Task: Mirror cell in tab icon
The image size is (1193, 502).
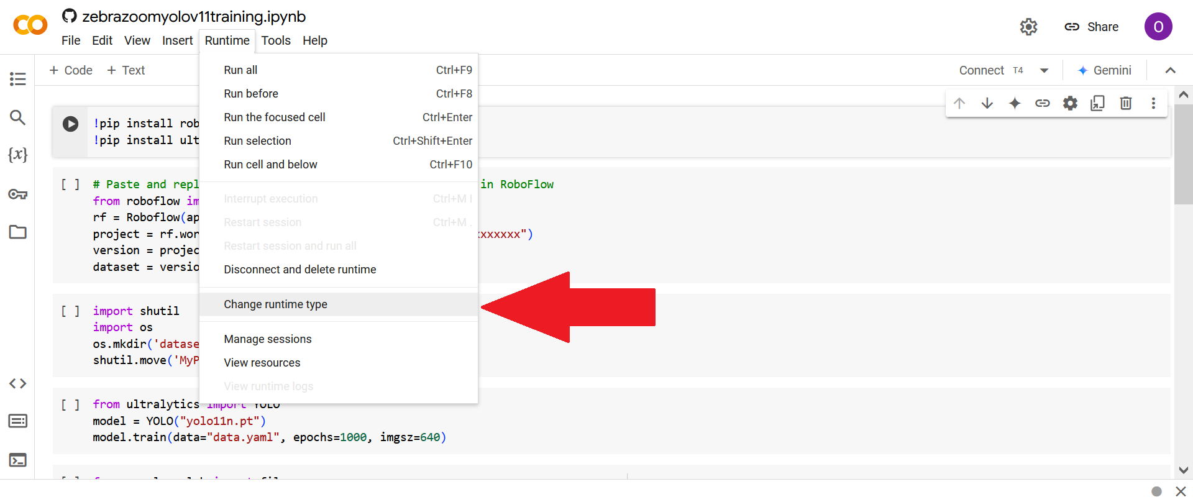Action: coord(1098,103)
